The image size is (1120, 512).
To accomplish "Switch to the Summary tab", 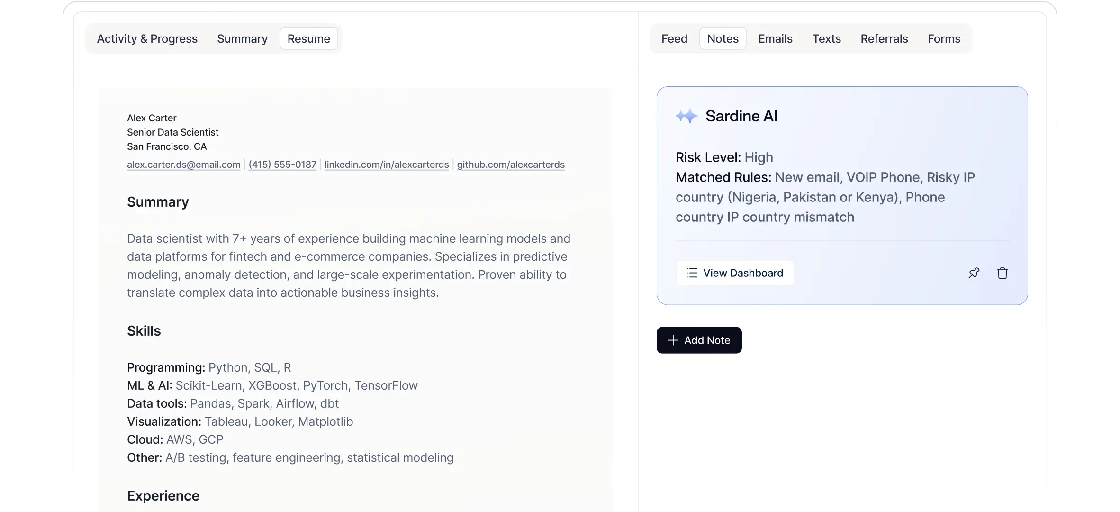I will 242,39.
